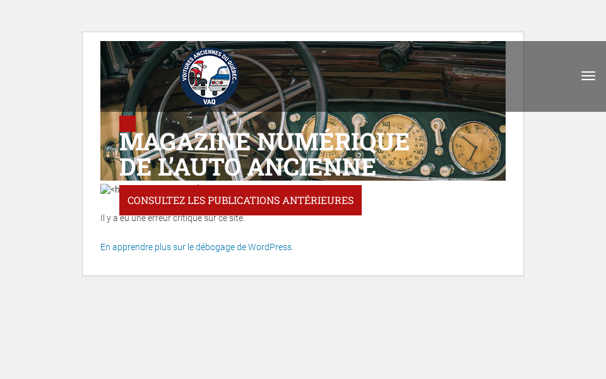Click CONSULTEZ LES PUBLICATIONS ANTÉRIEURES
Viewport: 606px width, 379px height.
point(240,200)
